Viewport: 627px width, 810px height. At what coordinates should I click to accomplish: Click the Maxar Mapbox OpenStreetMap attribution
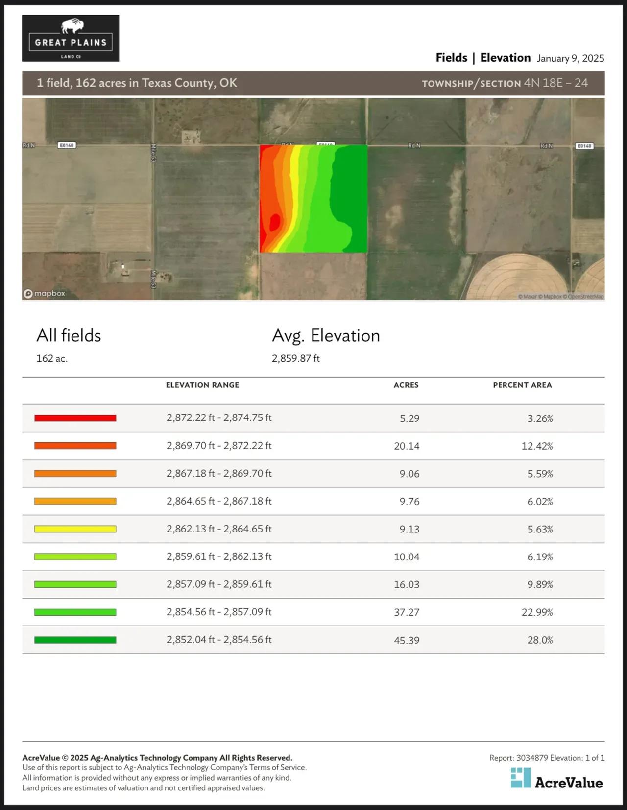click(x=561, y=296)
